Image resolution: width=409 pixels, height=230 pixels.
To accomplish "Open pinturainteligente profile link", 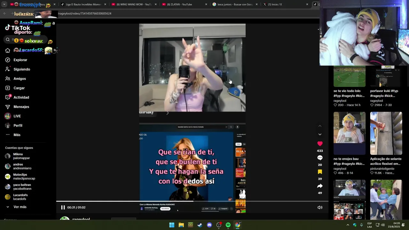I will (382, 169).
